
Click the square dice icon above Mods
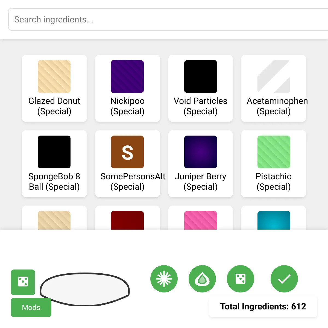tap(23, 282)
